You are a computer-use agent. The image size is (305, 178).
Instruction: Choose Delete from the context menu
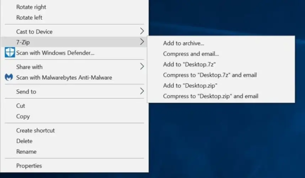tap(24, 141)
